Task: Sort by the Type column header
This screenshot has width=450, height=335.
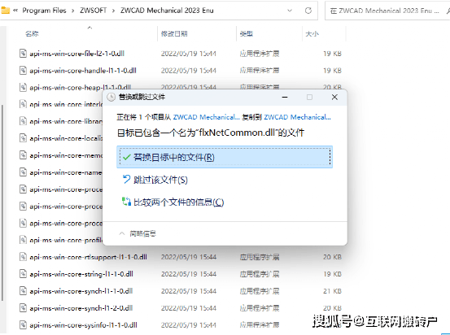Action: tap(247, 34)
